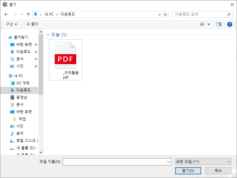Click the pin icon beside pinned 다운로드
The height and width of the screenshot is (178, 237).
click(x=36, y=52)
